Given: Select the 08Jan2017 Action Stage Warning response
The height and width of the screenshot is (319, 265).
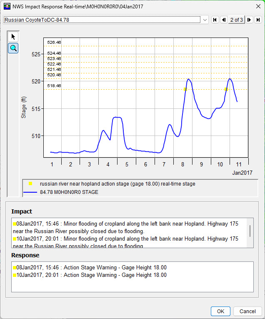Looking at the screenshot, I should (90, 267).
